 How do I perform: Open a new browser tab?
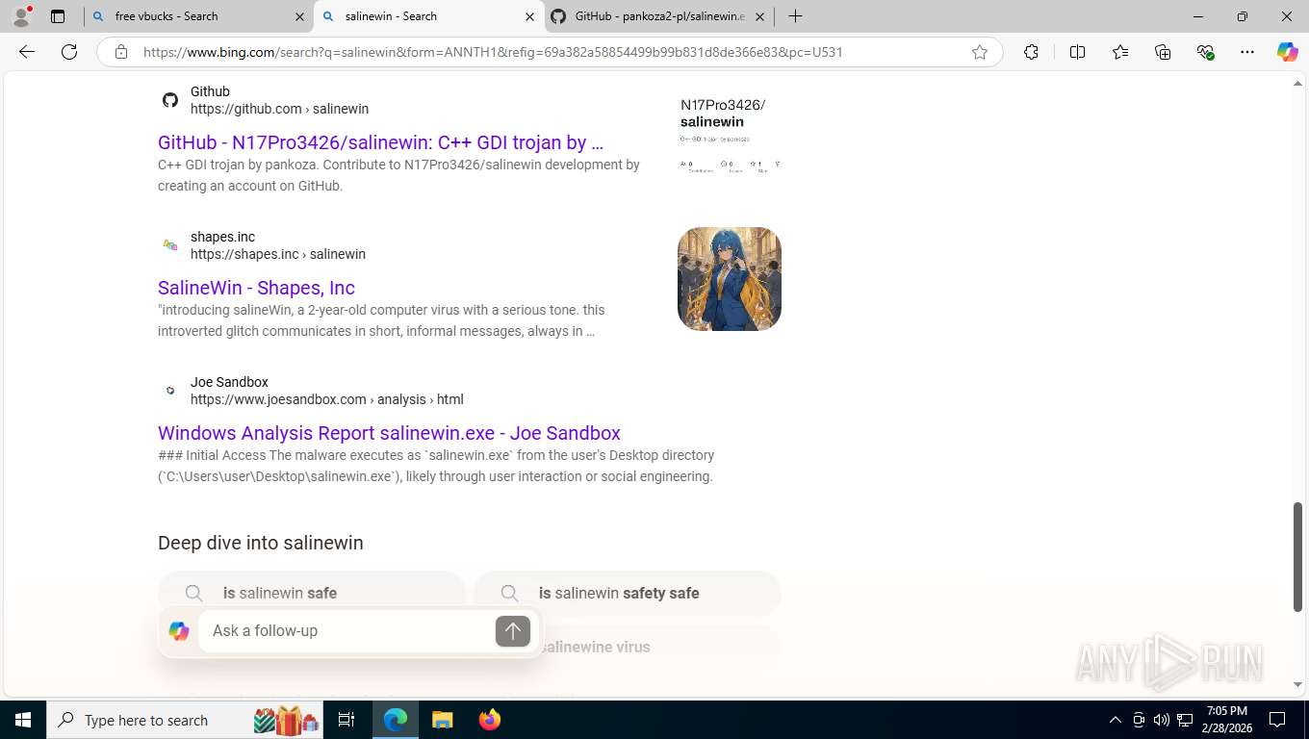(795, 16)
